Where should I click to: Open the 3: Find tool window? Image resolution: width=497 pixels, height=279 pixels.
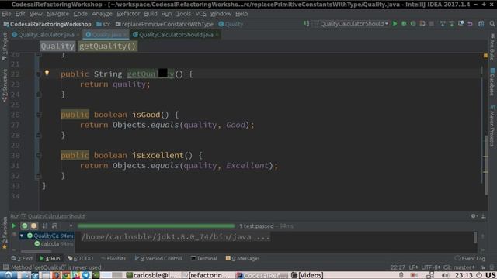[x=22, y=258]
